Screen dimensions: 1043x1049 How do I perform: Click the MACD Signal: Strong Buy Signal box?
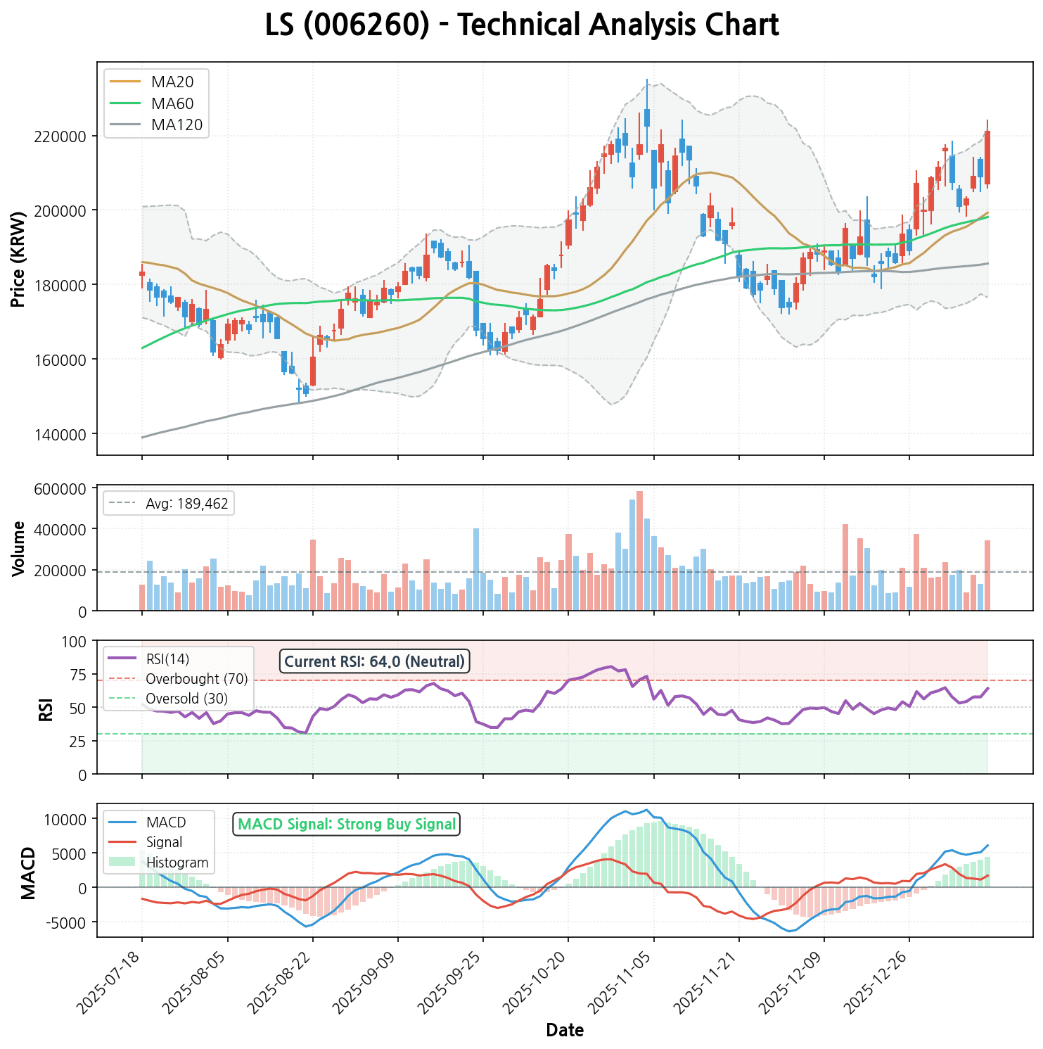tap(346, 825)
